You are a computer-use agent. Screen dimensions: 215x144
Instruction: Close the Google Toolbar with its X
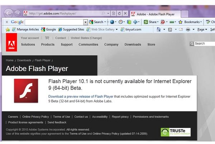pyautogui.click(x=7, y=22)
